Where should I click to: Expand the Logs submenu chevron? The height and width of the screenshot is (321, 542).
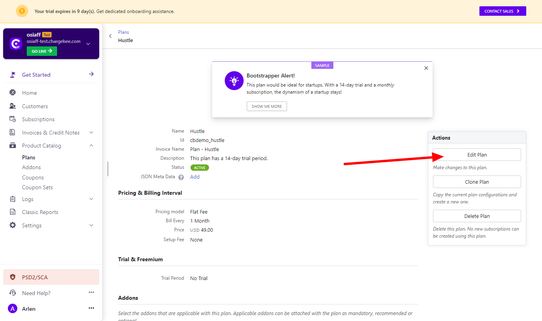coord(91,199)
